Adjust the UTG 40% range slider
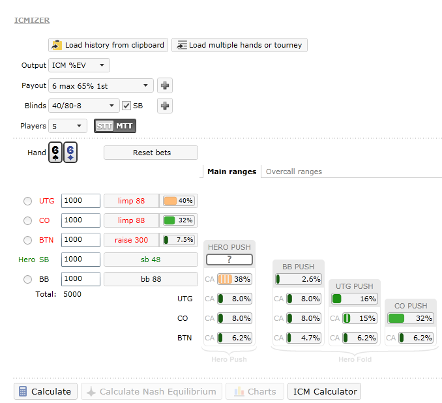 [179, 201]
